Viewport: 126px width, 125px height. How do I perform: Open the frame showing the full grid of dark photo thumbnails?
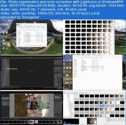click(94, 37)
